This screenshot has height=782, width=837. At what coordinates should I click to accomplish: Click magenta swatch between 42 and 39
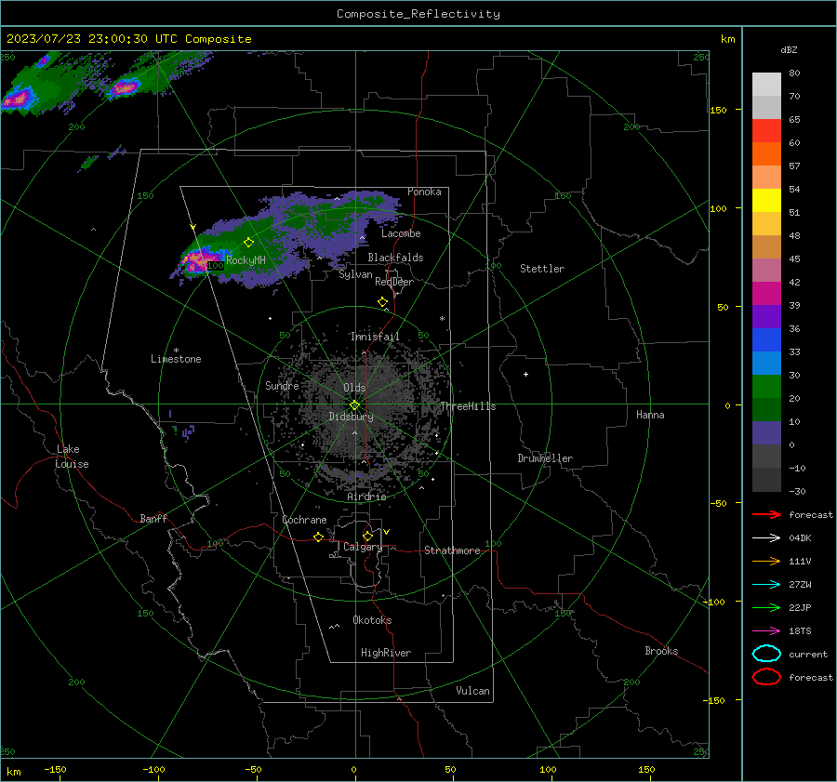pos(766,294)
